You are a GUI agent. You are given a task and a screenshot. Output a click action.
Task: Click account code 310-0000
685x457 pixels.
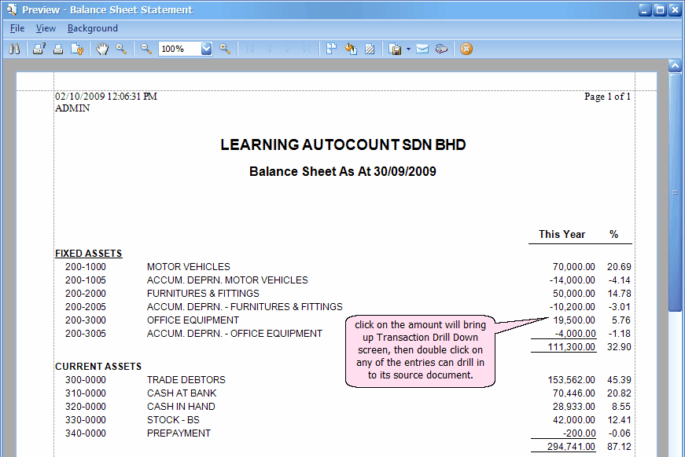click(86, 393)
